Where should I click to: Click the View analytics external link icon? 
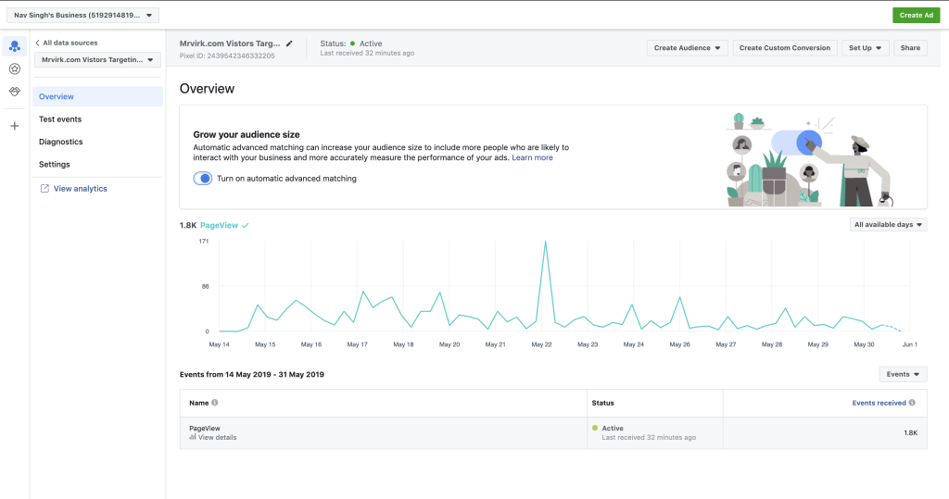pos(44,188)
